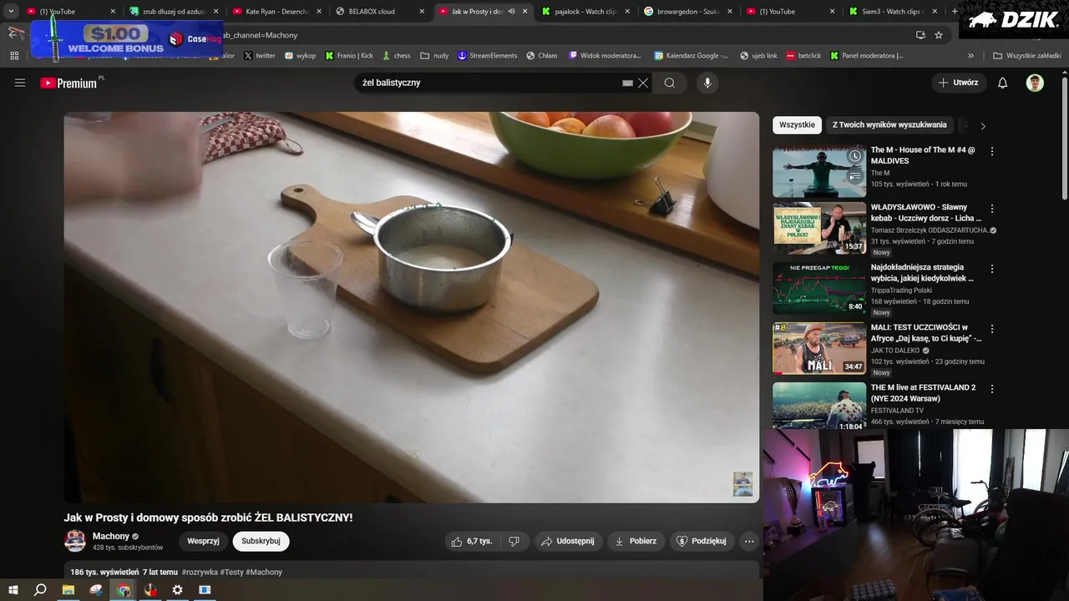Open the Franio | Kick bookmark
This screenshot has height=601, width=1069.
click(349, 56)
